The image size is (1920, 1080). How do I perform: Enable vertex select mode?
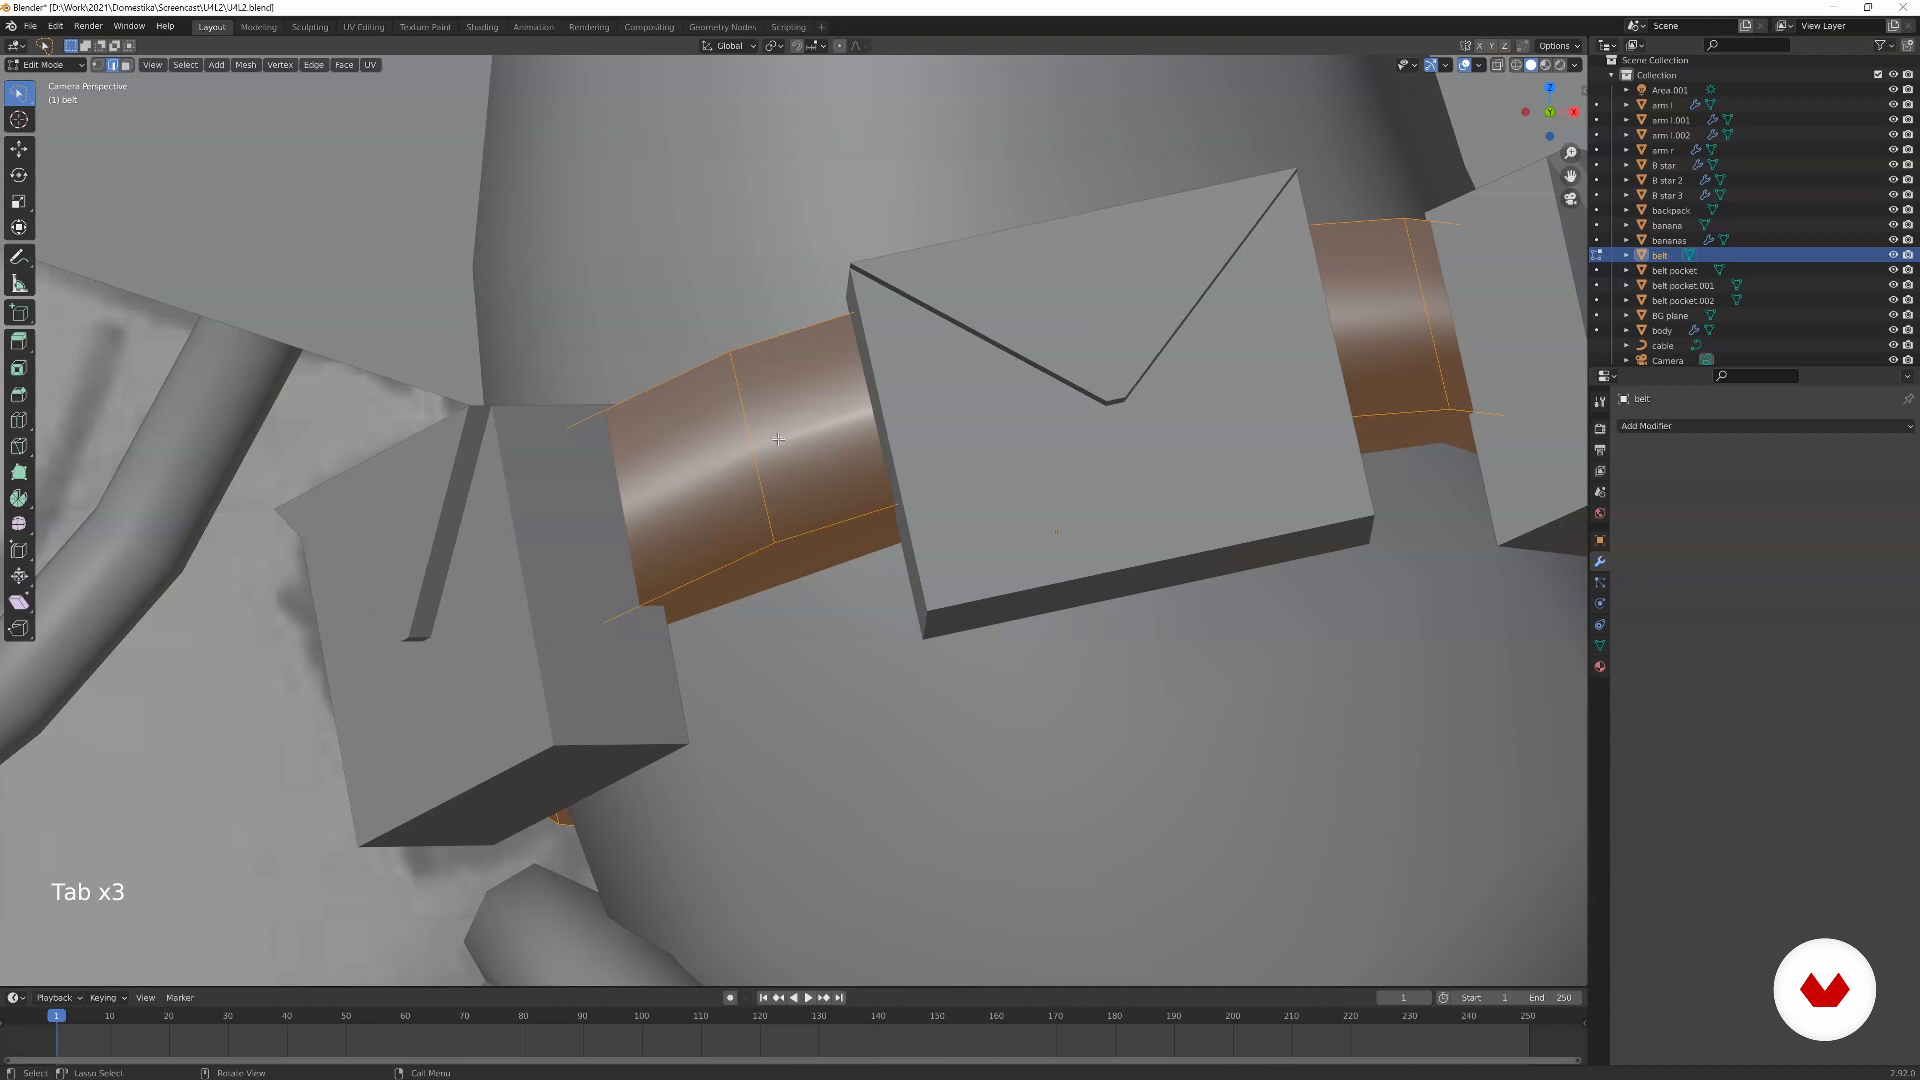[x=98, y=65]
